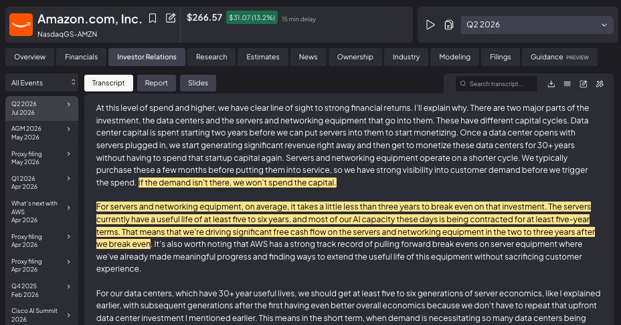Download the transcript using the download icon
Screen dimensions: 621x325
[x=551, y=83]
